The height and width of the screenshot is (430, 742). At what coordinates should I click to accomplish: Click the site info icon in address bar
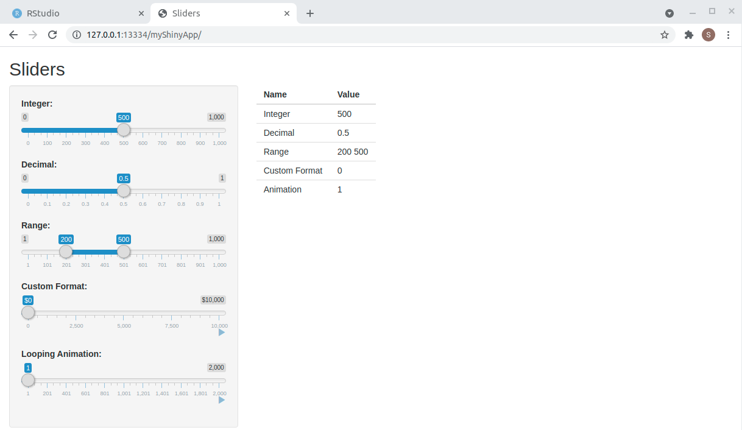coord(77,35)
